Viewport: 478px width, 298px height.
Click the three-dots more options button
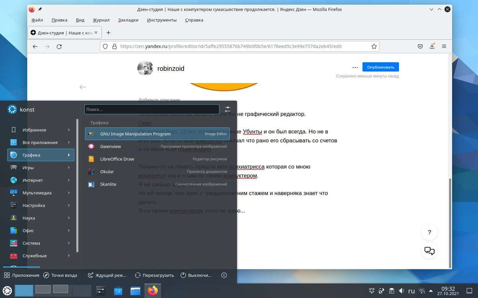355,68
